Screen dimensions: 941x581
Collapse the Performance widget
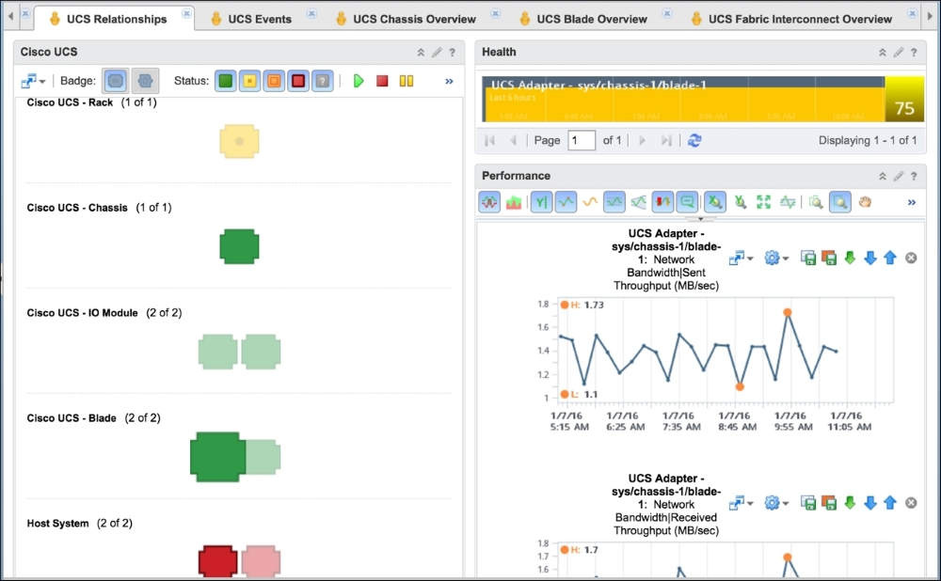[883, 176]
